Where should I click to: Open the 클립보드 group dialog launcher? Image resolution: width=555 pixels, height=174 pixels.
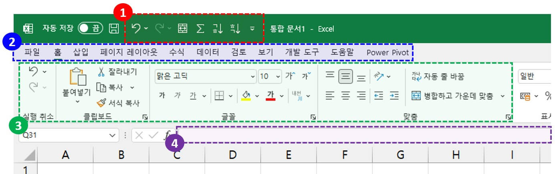tap(145, 117)
